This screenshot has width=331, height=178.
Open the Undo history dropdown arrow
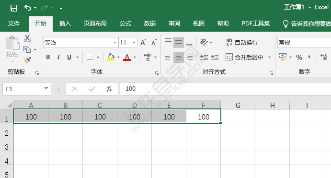tap(35, 8)
